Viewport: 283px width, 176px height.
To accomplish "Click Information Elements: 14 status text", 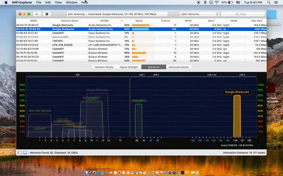I will [244, 153].
